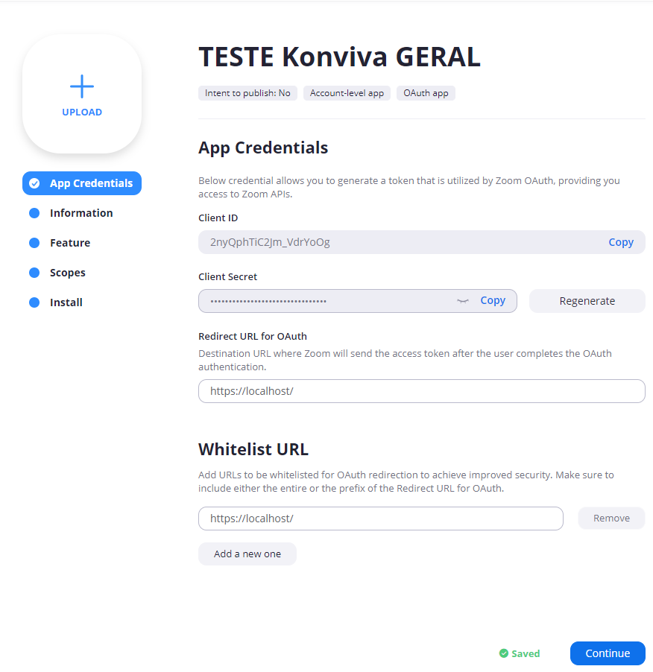Go to the Information step
Viewport: 653px width, 672px height.
coord(81,213)
